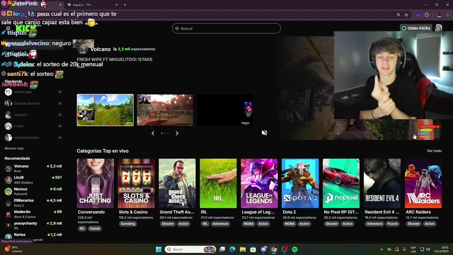453x255 pixels.
Task: Open recommended channel bladecito
Action: [x=34, y=214]
